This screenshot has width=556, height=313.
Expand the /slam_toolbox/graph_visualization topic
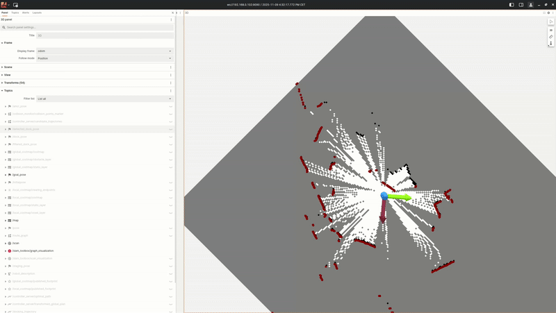pyautogui.click(x=6, y=251)
